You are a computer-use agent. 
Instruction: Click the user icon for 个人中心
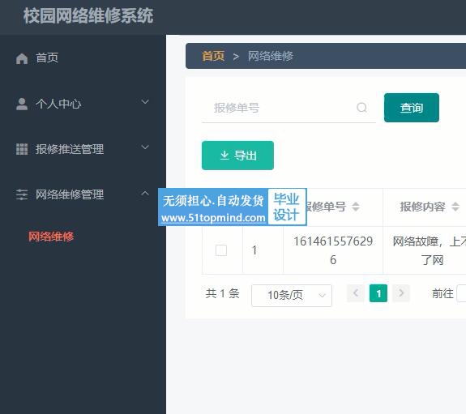pos(22,104)
